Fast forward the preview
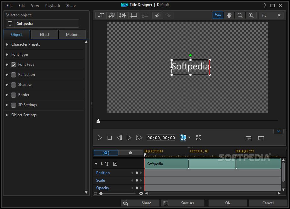The image size is (290, 209). [x=139, y=138]
